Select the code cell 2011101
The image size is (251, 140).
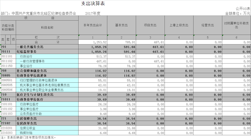point(8,56)
